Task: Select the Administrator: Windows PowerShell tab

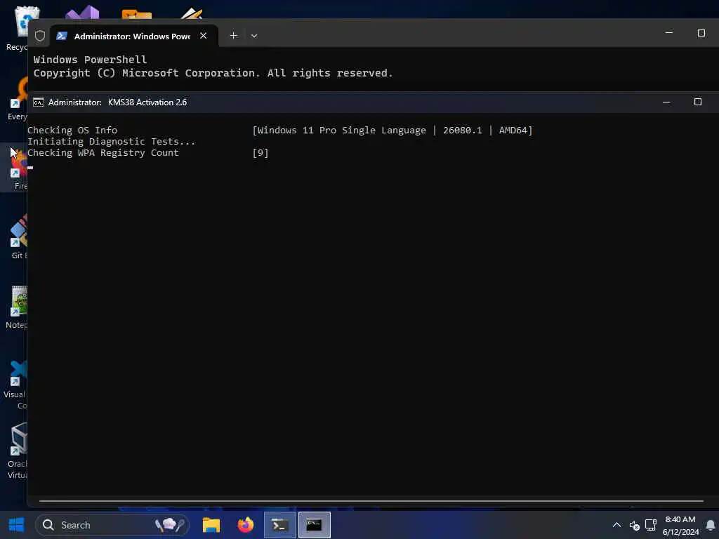Action: [131, 36]
